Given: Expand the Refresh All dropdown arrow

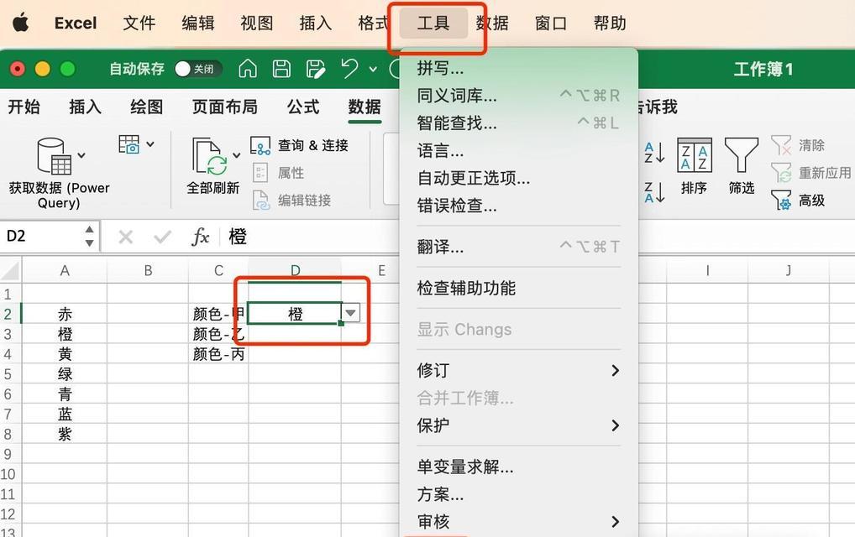Looking at the screenshot, I should click(x=236, y=155).
